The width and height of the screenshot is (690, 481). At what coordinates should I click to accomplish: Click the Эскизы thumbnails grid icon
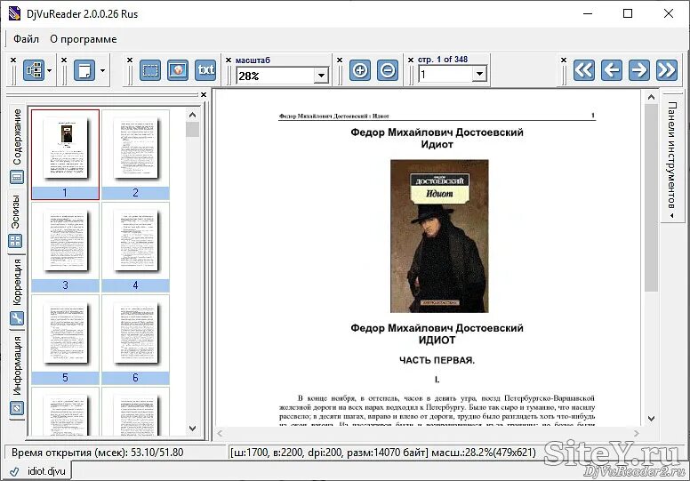(x=15, y=241)
